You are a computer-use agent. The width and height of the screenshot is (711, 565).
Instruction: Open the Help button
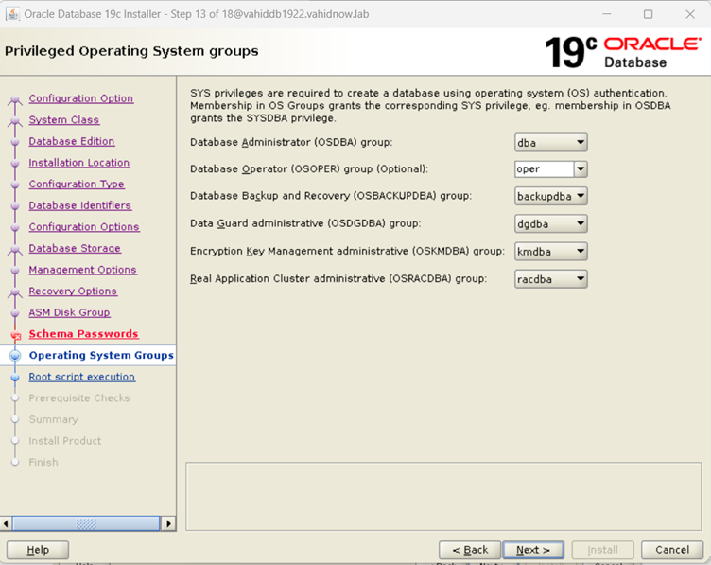(38, 550)
